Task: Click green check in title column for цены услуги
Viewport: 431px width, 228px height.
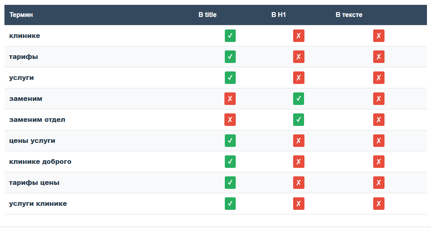Action: pyautogui.click(x=230, y=141)
